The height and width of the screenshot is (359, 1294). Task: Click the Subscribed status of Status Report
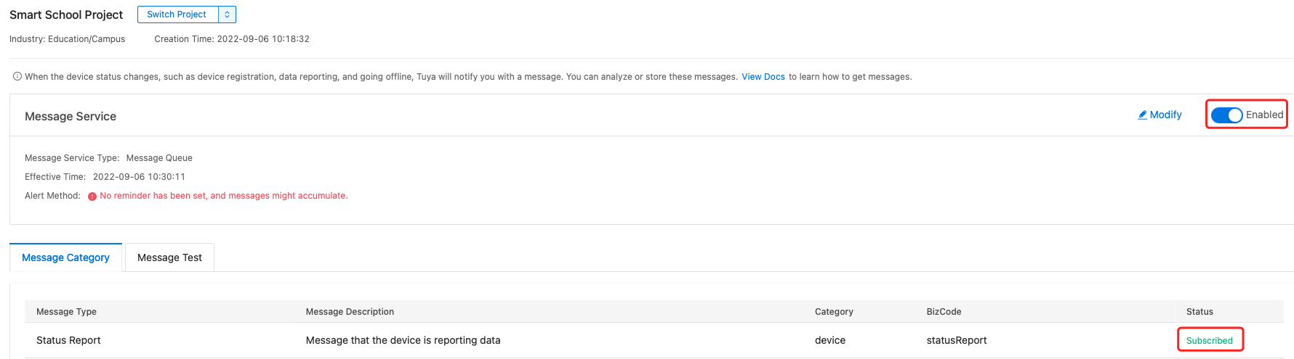pyautogui.click(x=1210, y=340)
